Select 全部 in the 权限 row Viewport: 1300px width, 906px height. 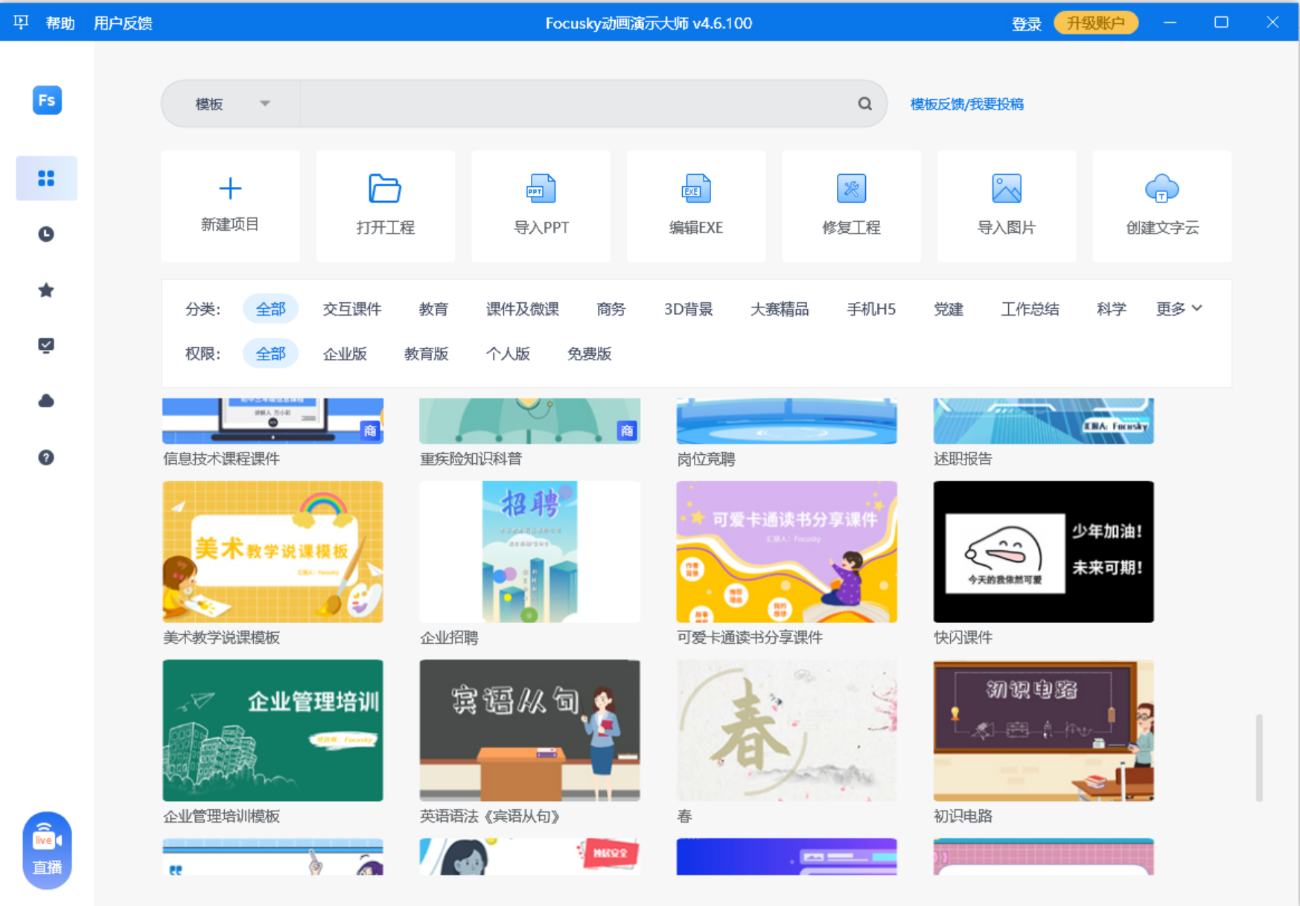tap(270, 354)
